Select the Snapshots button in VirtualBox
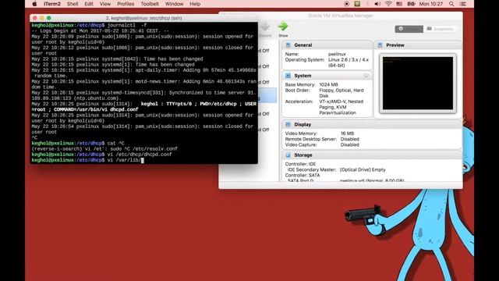This screenshot has width=499, height=281. pyautogui.click(x=441, y=29)
